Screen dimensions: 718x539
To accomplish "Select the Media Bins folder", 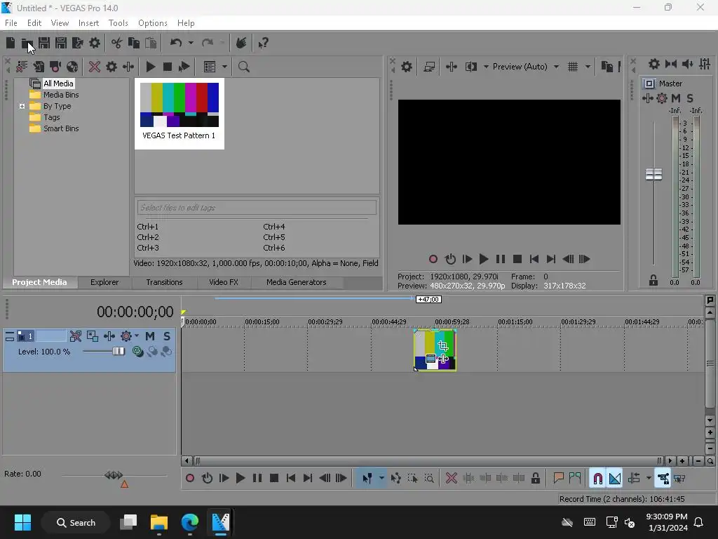I will point(61,95).
